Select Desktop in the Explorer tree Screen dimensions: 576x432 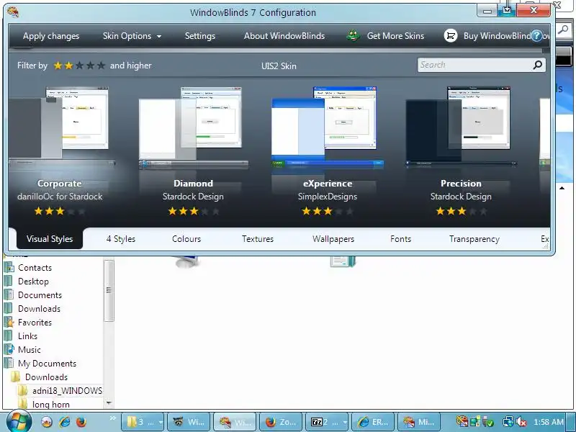pyautogui.click(x=33, y=282)
